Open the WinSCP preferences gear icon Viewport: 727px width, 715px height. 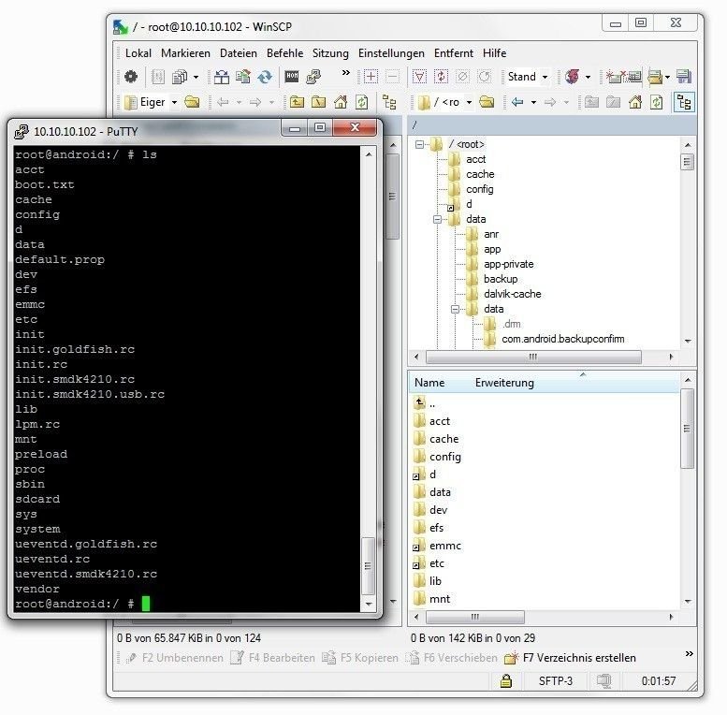click(x=131, y=77)
